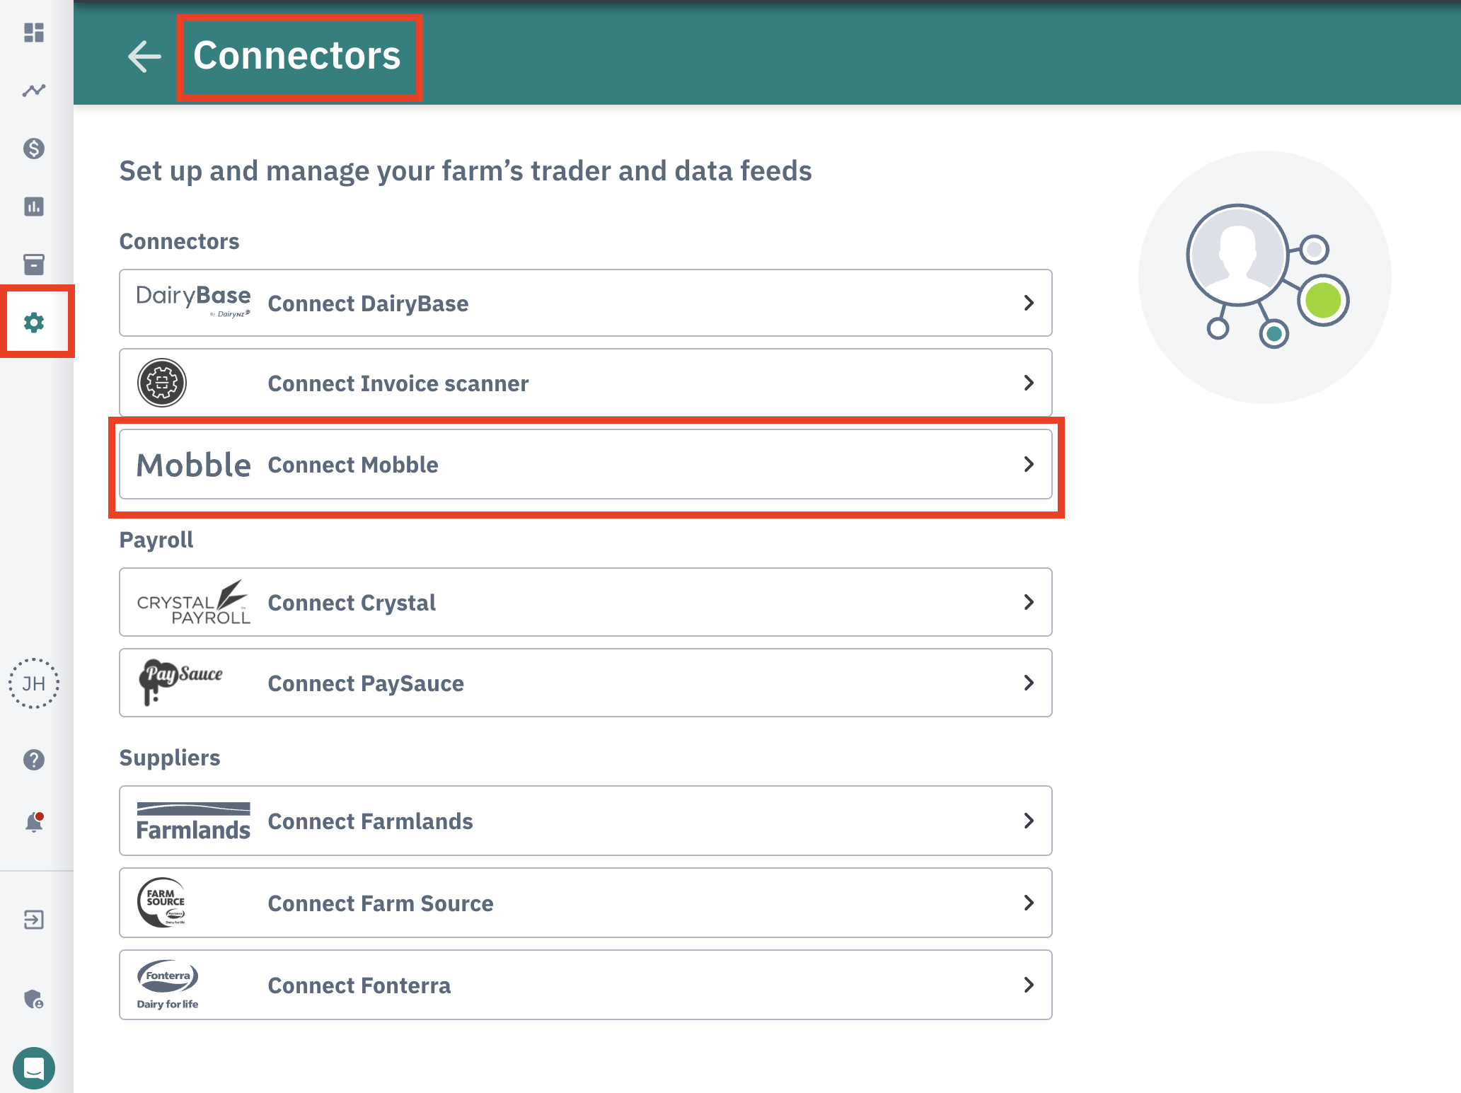Image resolution: width=1461 pixels, height=1093 pixels.
Task: Click the Farm Source logo
Action: click(x=163, y=903)
